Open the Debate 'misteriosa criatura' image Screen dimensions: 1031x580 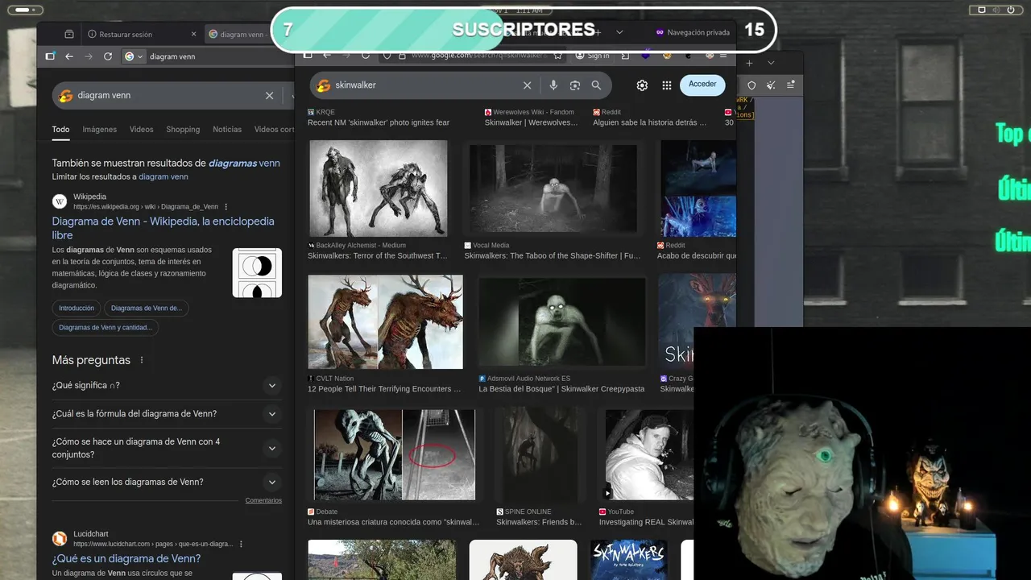coord(395,455)
